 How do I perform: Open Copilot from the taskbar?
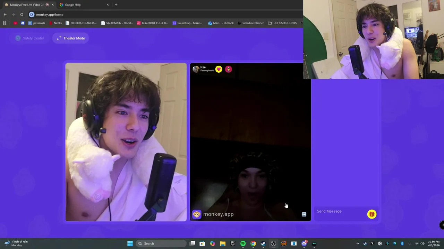[x=212, y=243]
